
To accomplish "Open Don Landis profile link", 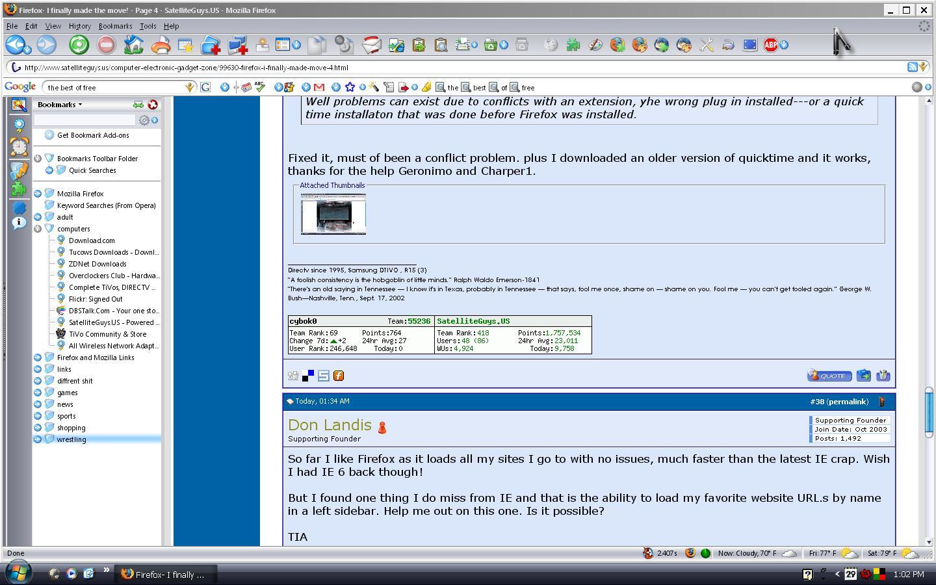I will [330, 425].
